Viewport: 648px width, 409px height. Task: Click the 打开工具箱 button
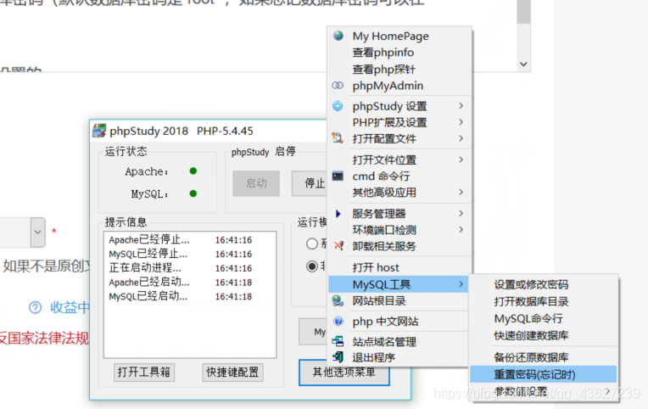click(x=144, y=373)
